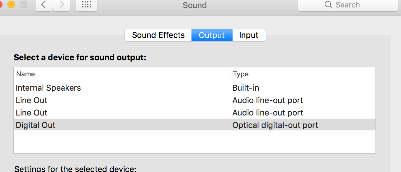Select the Output tab
Image resolution: width=401 pixels, height=172 pixels.
pos(212,35)
